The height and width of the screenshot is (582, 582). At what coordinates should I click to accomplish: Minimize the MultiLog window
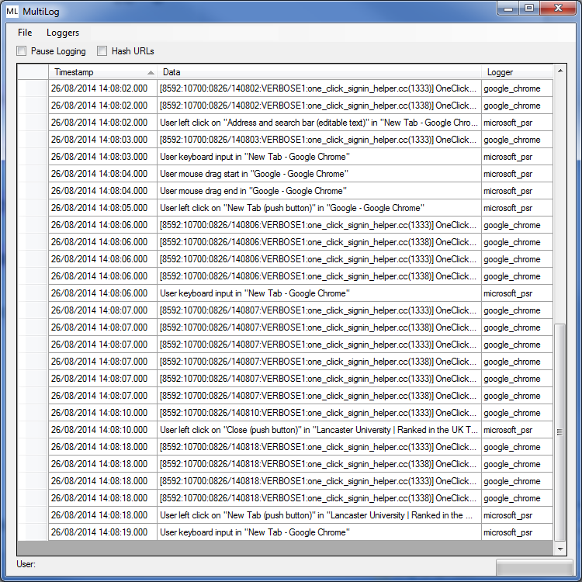(508, 9)
